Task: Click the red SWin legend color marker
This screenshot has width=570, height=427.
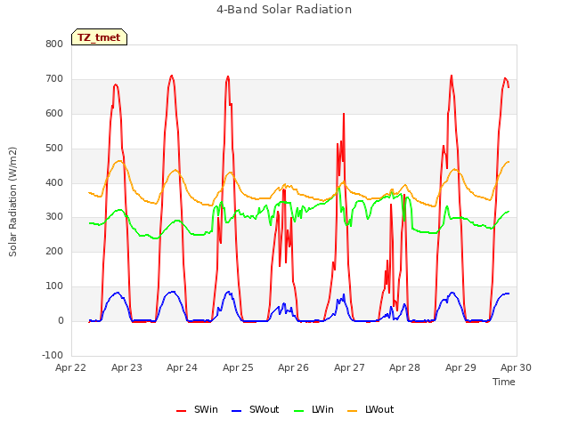Action: pyautogui.click(x=181, y=411)
